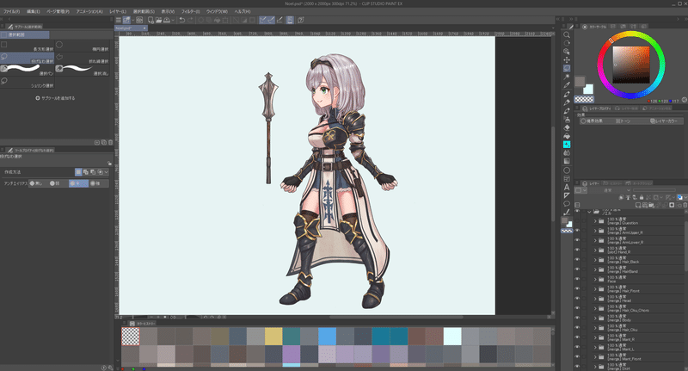The width and height of the screenshot is (688, 371).
Task: Select the Operation object tool
Action: 567,52
